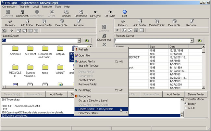This screenshot has width=211, height=131.
Task: Click Add Folder button below remote file list
Action: pyautogui.click(x=174, y=94)
